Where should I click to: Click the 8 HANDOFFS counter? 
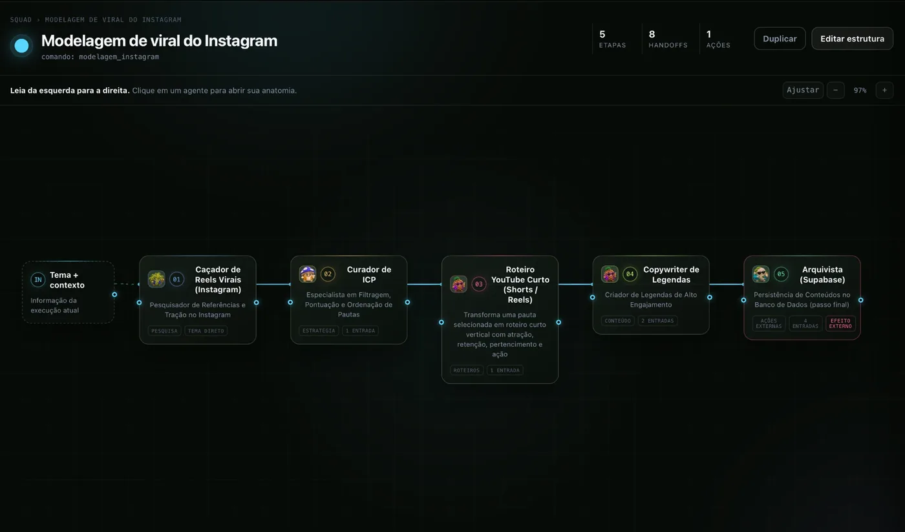tap(668, 39)
